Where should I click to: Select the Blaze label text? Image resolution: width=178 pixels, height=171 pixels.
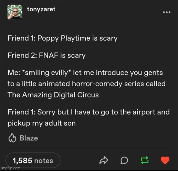click(29, 138)
